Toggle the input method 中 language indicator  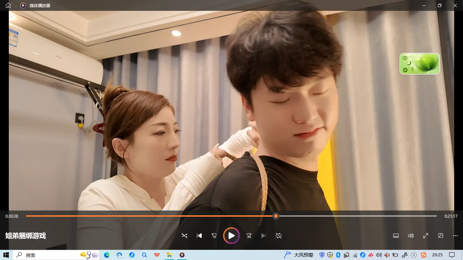point(405,58)
